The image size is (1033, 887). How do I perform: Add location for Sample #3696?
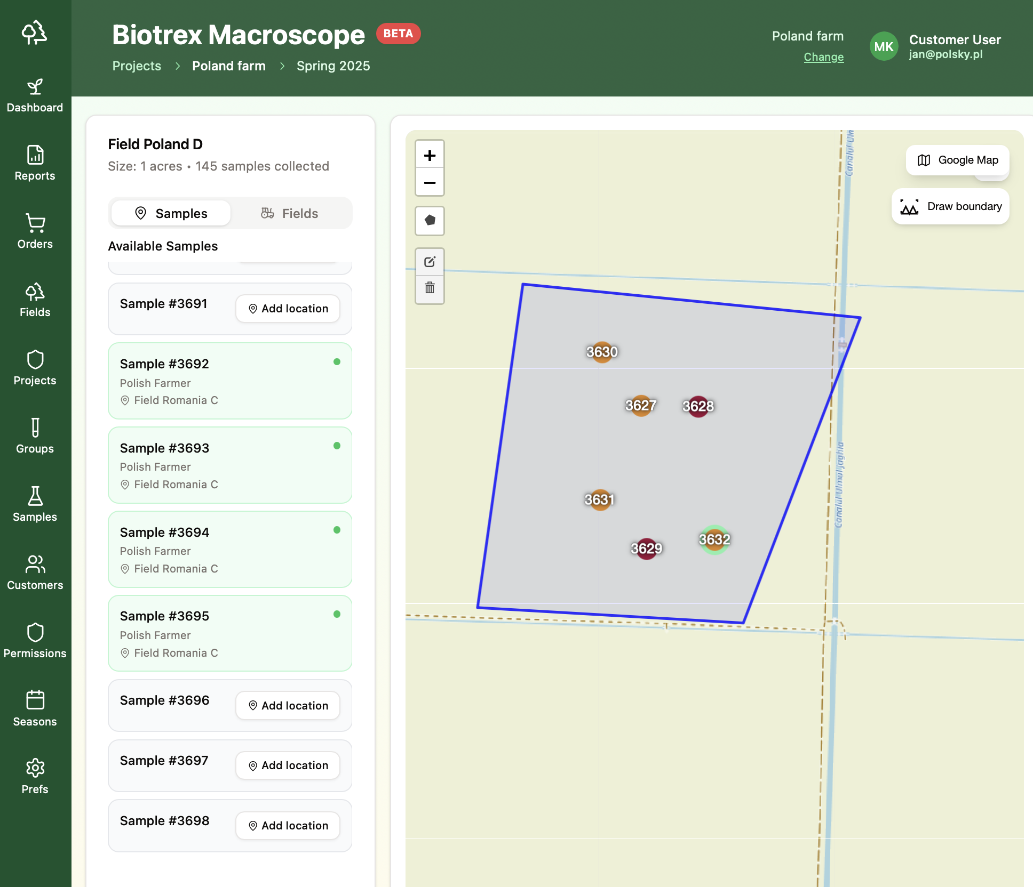(x=288, y=706)
